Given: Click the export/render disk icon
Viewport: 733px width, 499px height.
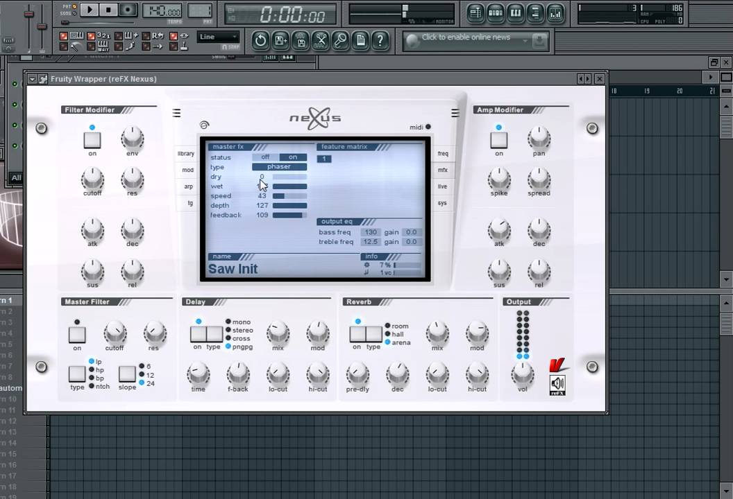Looking at the screenshot, I should point(301,41).
